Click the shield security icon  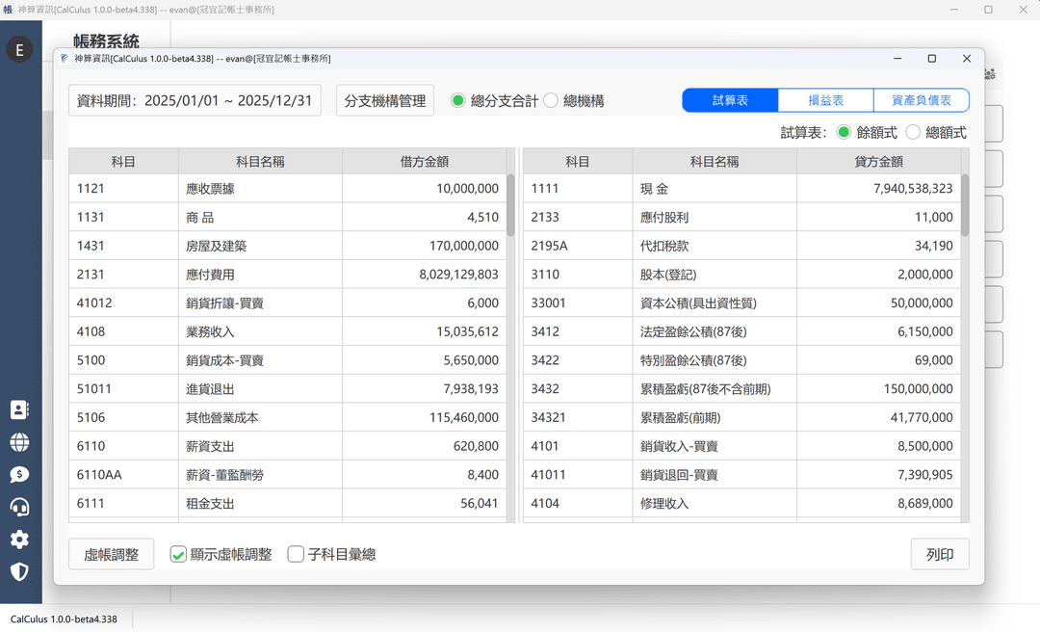pyautogui.click(x=19, y=571)
